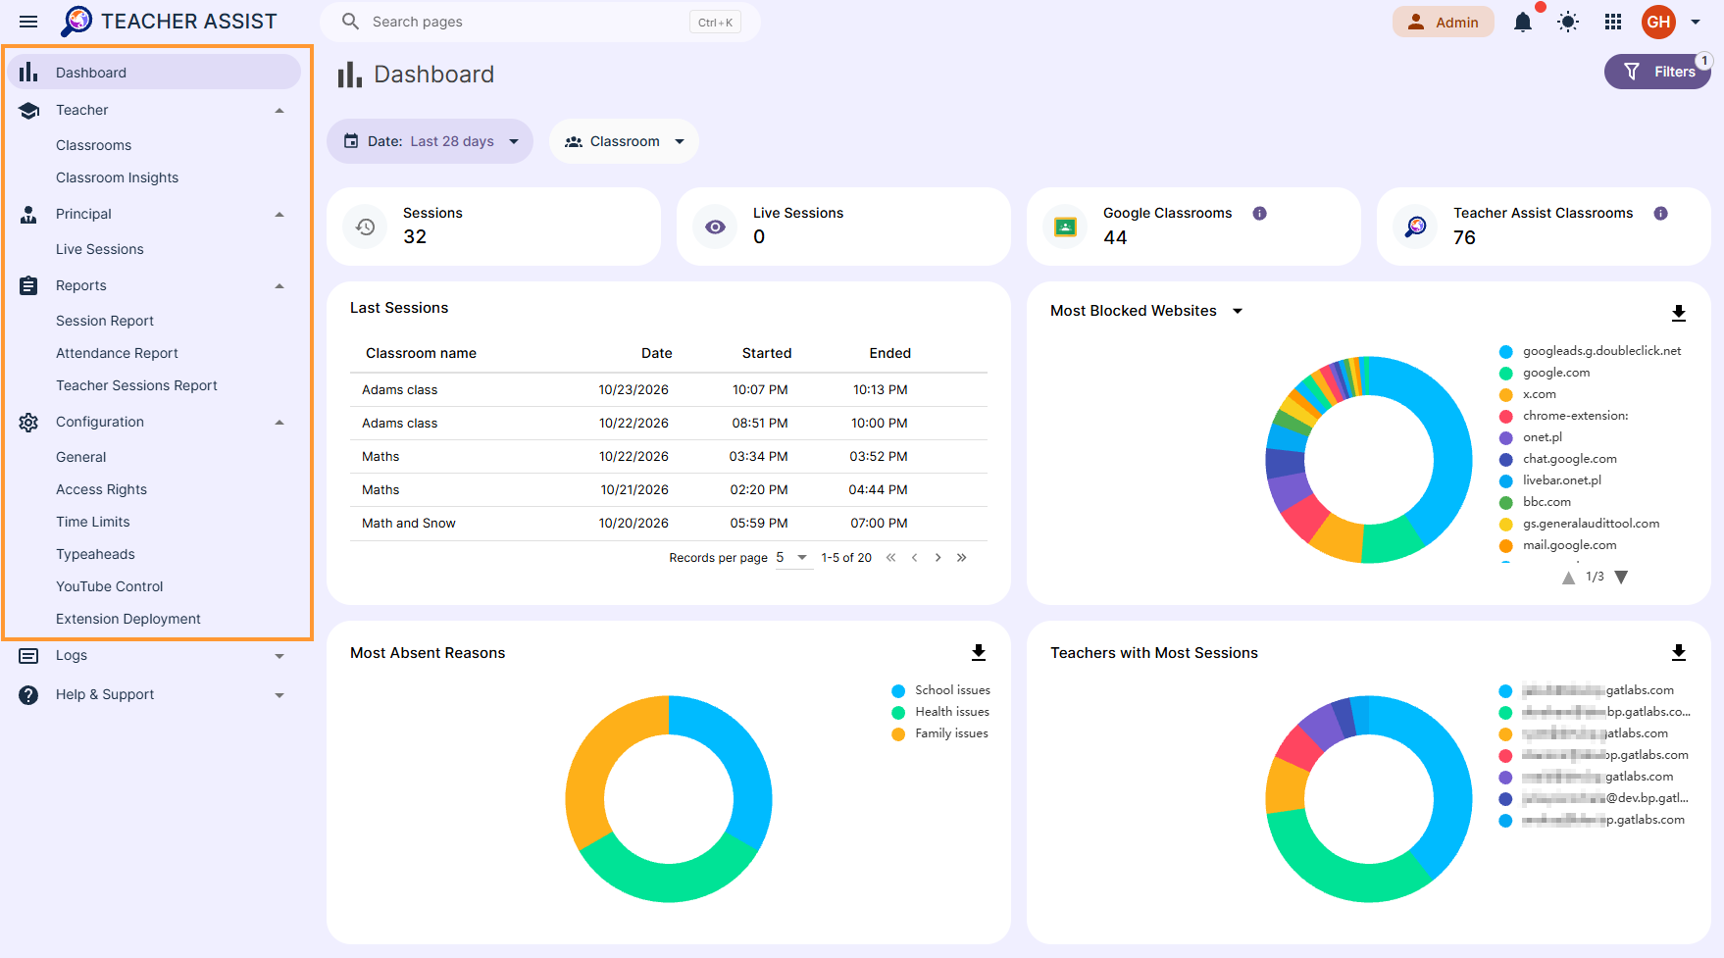The image size is (1724, 958).
Task: Sort by Classroom name column header
Action: tap(421, 353)
